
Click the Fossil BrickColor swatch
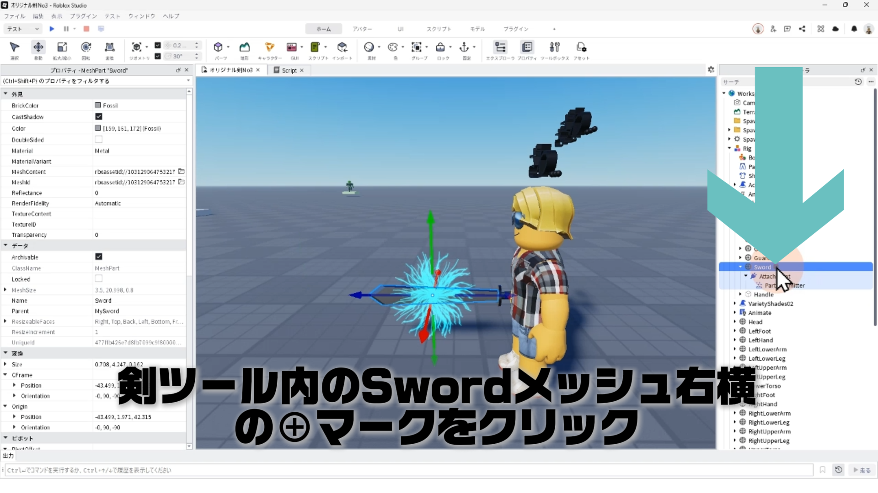coord(98,105)
